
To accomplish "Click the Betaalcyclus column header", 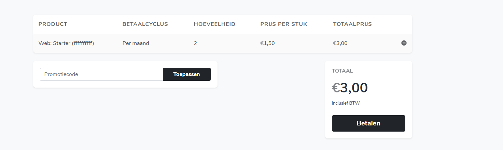I will click(145, 24).
